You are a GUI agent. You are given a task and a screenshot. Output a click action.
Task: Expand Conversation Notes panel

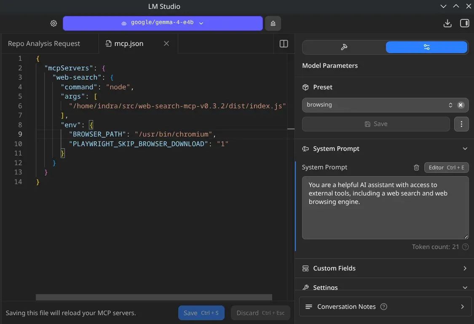462,306
